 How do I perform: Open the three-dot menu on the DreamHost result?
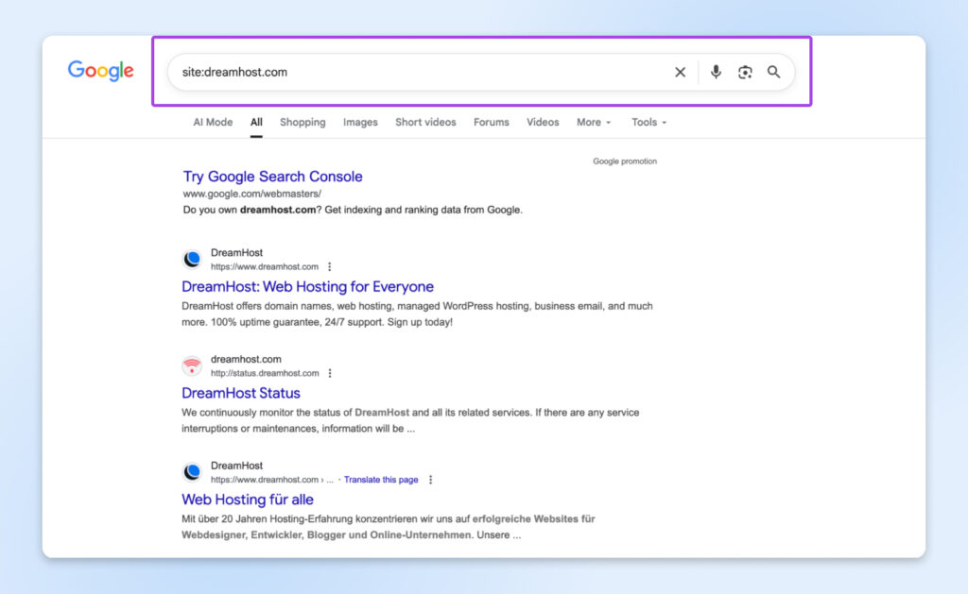(329, 266)
